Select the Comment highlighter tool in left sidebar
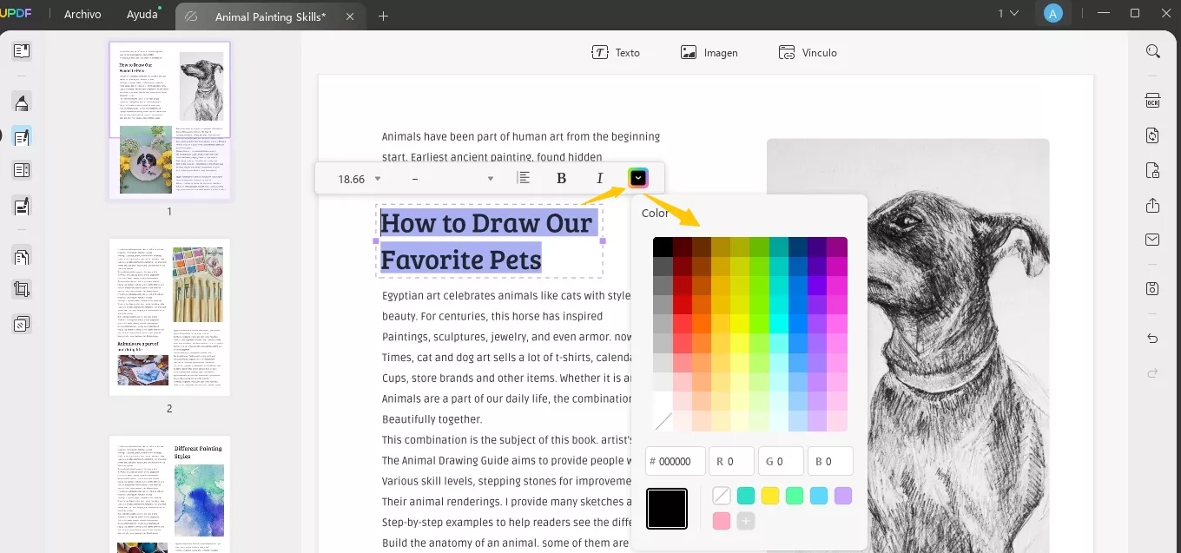Viewport: 1181px width, 553px height. coord(22,102)
